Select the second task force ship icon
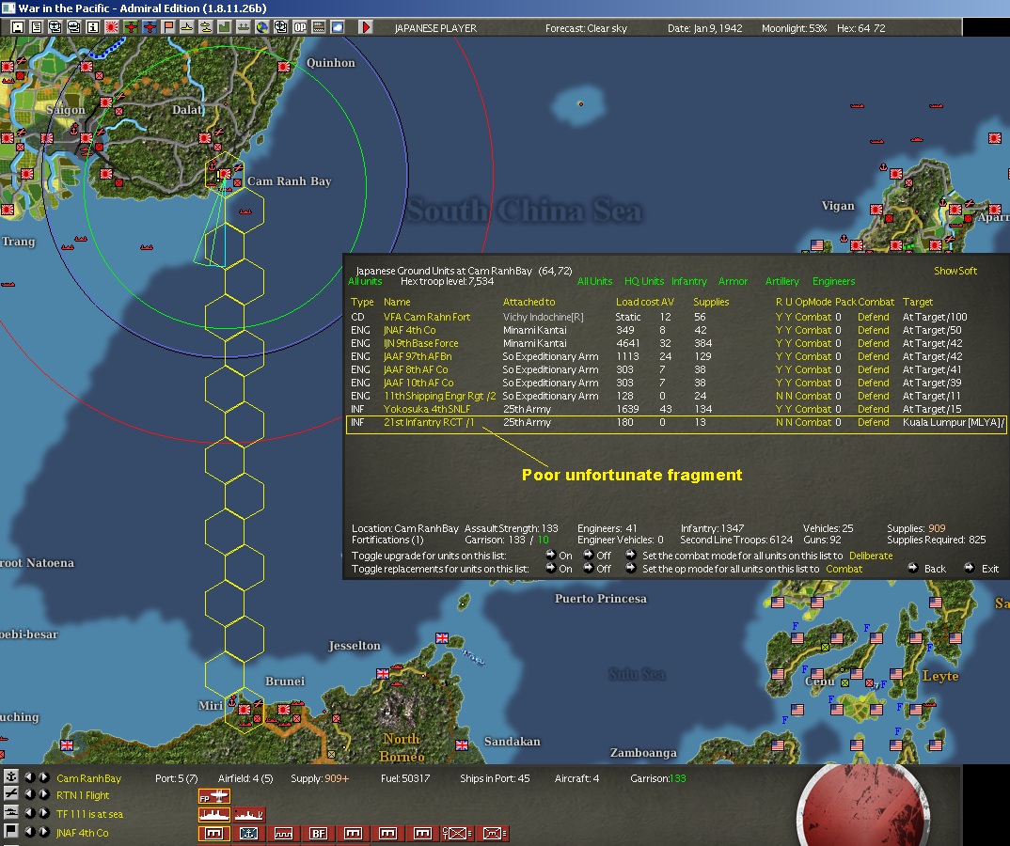1010x846 pixels. (x=248, y=815)
